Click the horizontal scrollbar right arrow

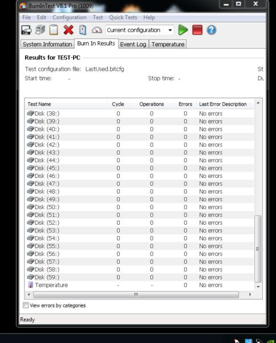tap(250, 294)
